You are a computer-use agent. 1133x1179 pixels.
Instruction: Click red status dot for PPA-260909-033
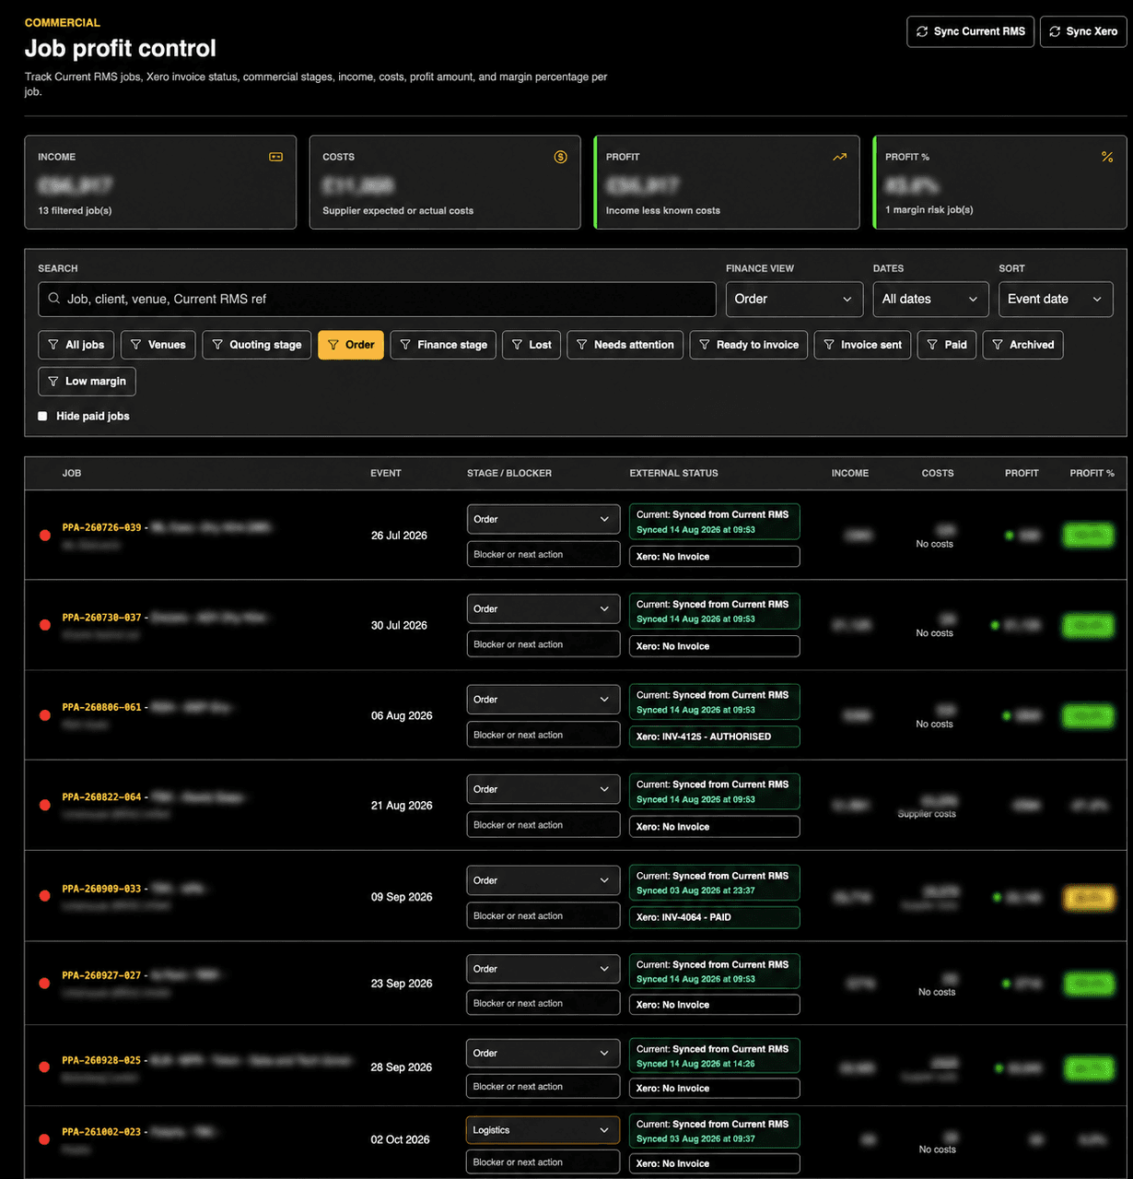coord(44,896)
